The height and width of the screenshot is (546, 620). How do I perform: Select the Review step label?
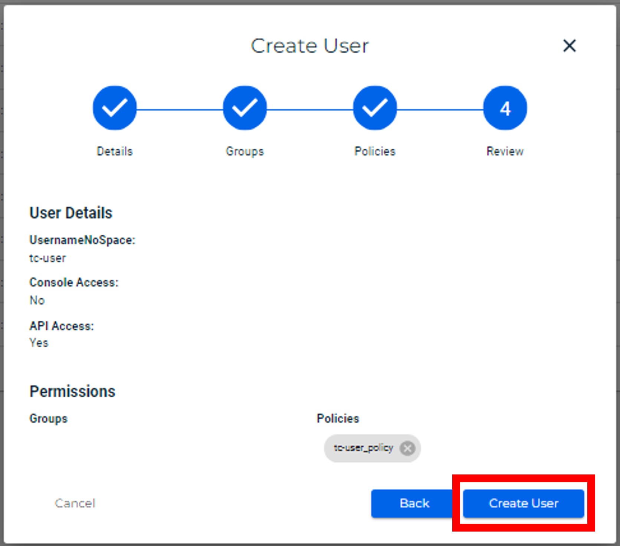pos(505,151)
